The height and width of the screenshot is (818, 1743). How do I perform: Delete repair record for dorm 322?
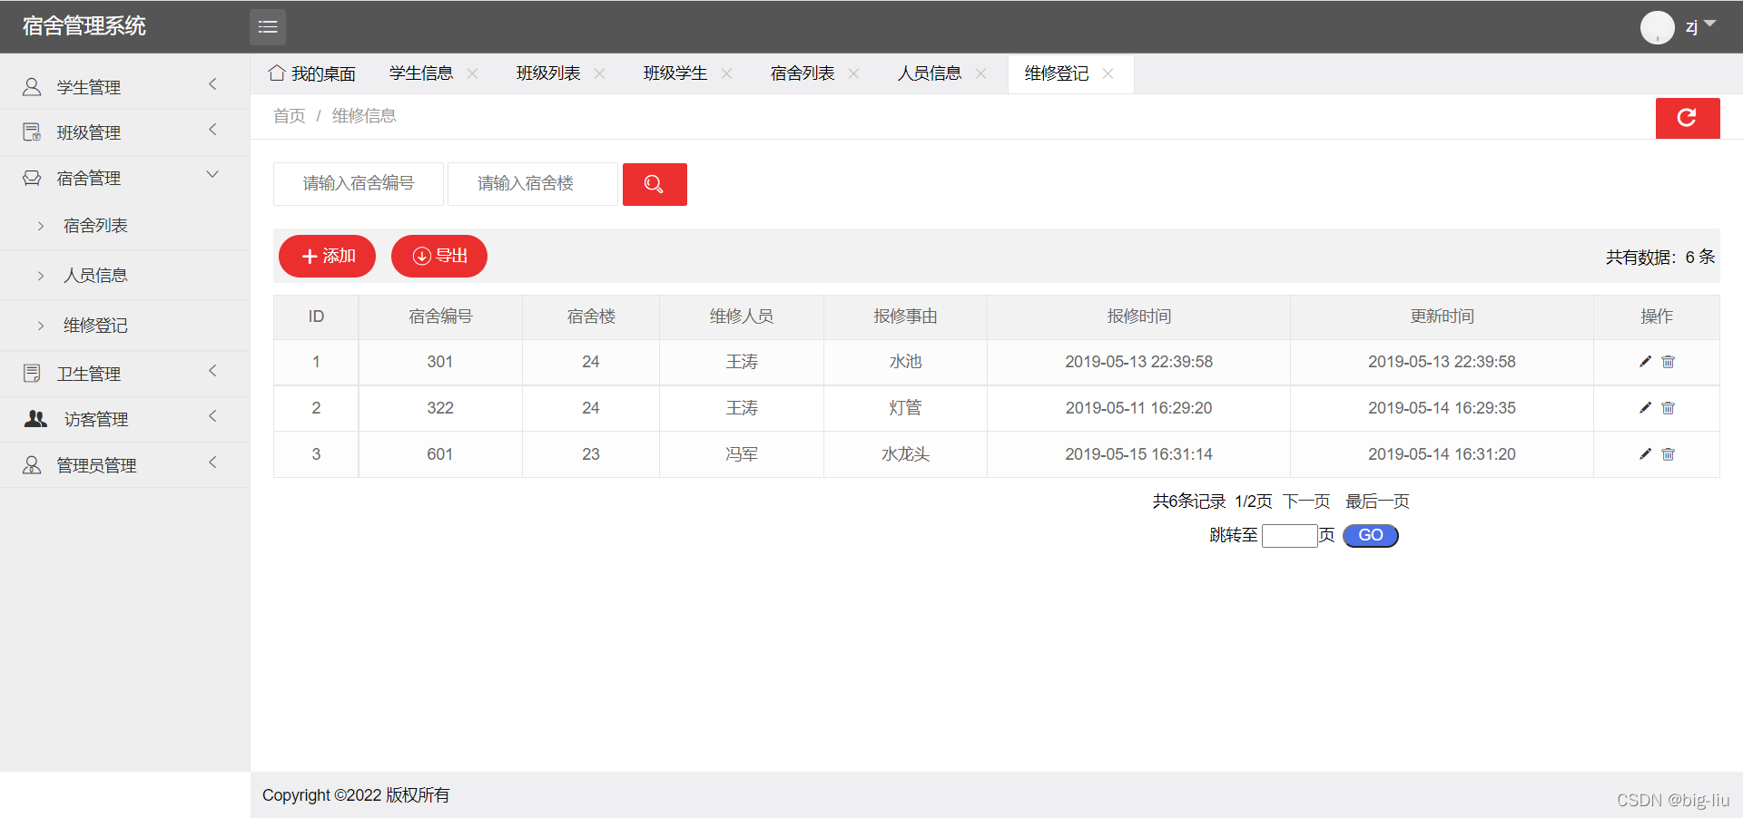1669,408
